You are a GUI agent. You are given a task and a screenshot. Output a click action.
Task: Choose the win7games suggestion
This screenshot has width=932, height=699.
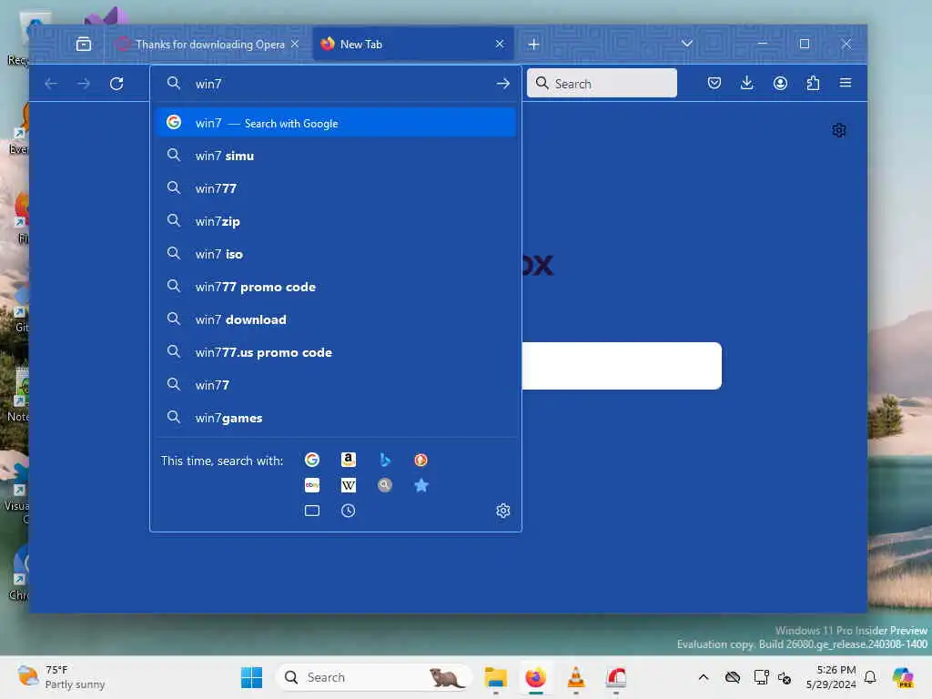click(x=336, y=418)
